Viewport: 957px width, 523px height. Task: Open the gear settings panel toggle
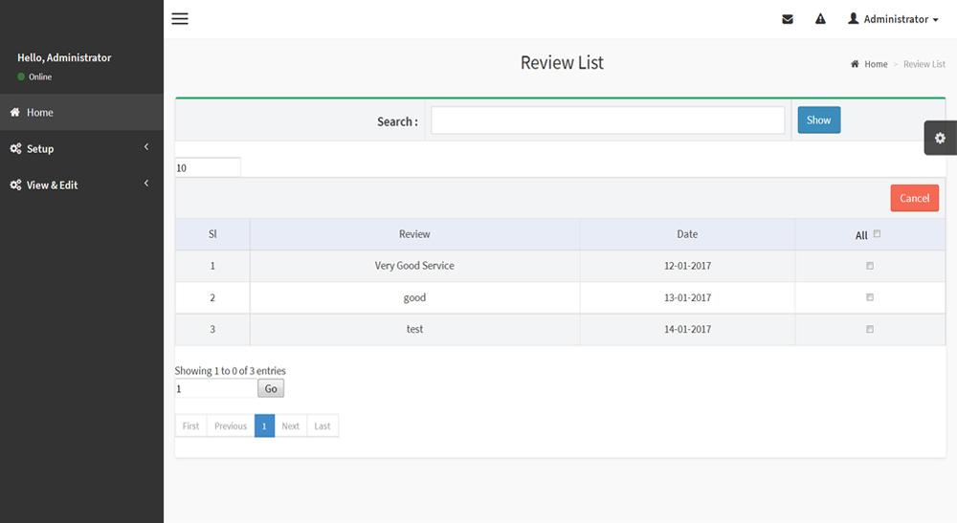(940, 138)
